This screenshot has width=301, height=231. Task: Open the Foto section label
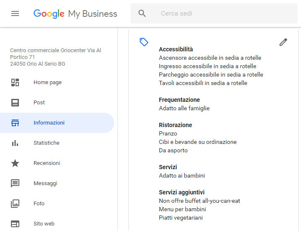pyautogui.click(x=39, y=204)
